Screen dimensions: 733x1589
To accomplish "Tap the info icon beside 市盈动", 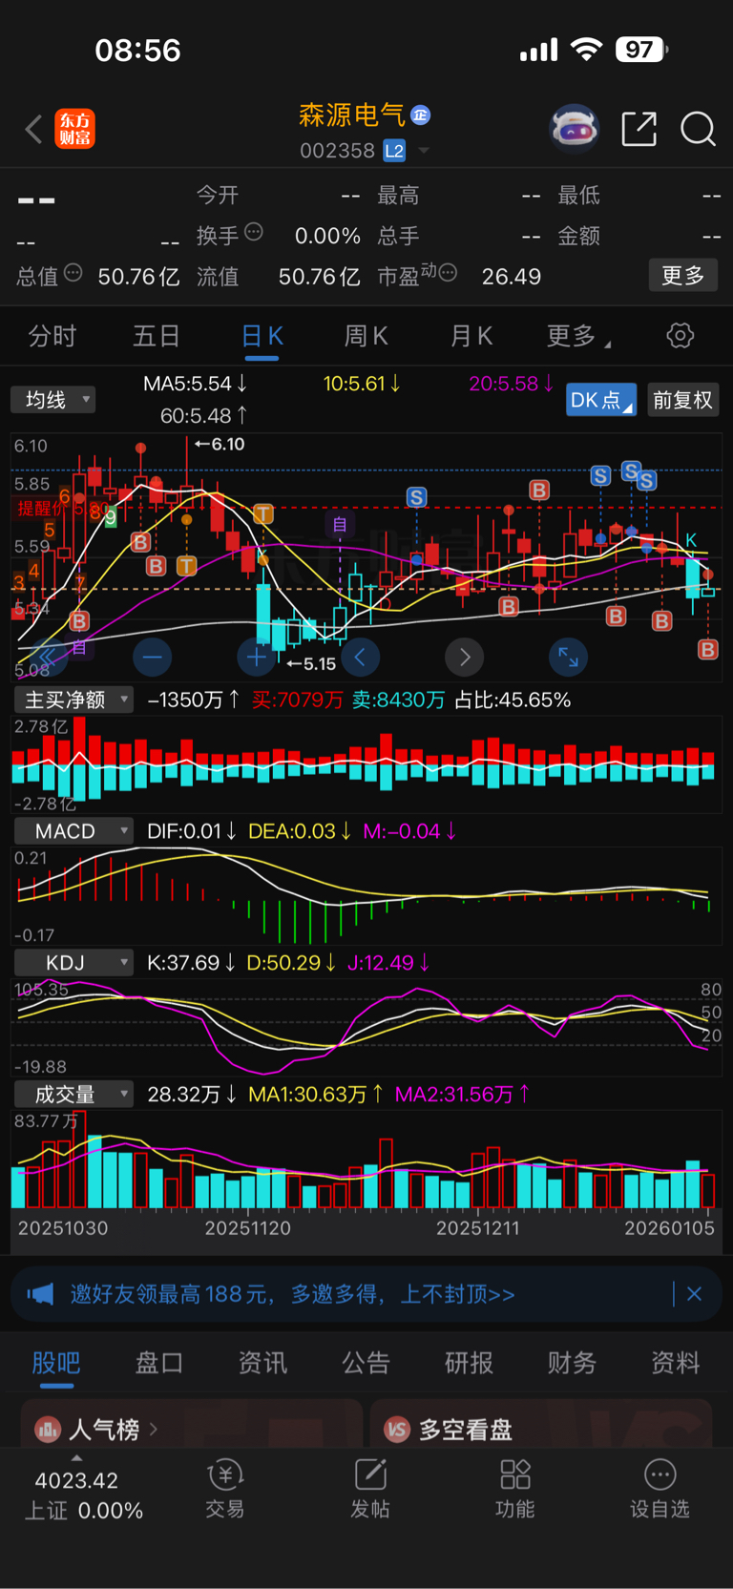I will point(448,273).
